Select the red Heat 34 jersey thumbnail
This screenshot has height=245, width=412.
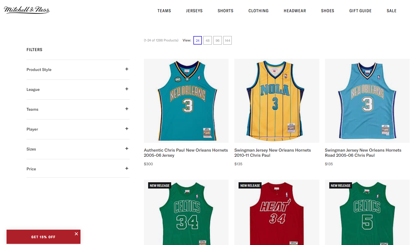[x=276, y=213]
